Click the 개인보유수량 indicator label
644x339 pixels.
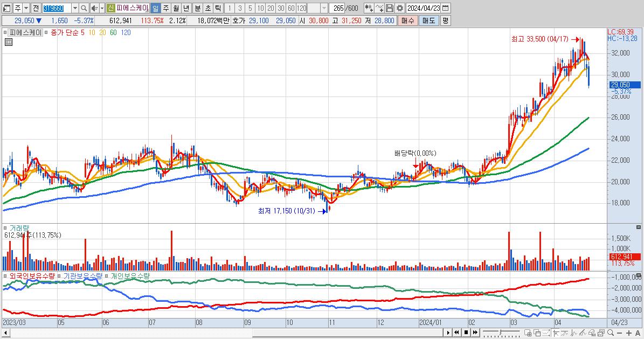pyautogui.click(x=130, y=276)
